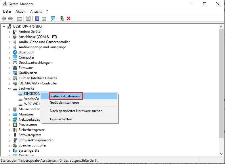The width and height of the screenshot is (225, 164).
Task: Click the Help question mark toolbar icon
Action: (37, 18)
